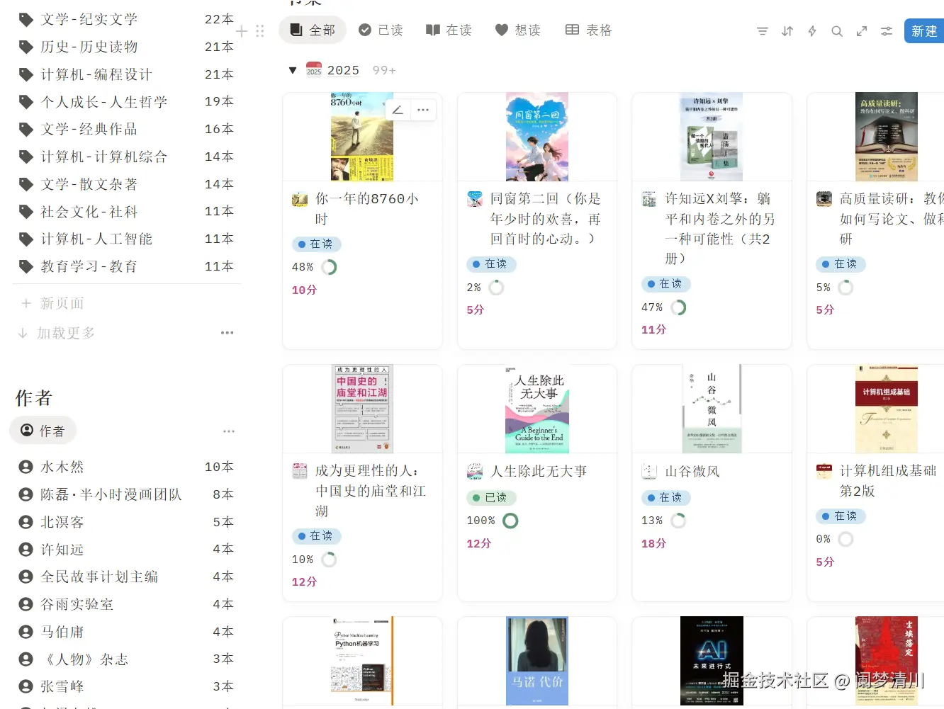
Task: Click the small page icon of 计算机组成基础
Action: click(x=824, y=471)
